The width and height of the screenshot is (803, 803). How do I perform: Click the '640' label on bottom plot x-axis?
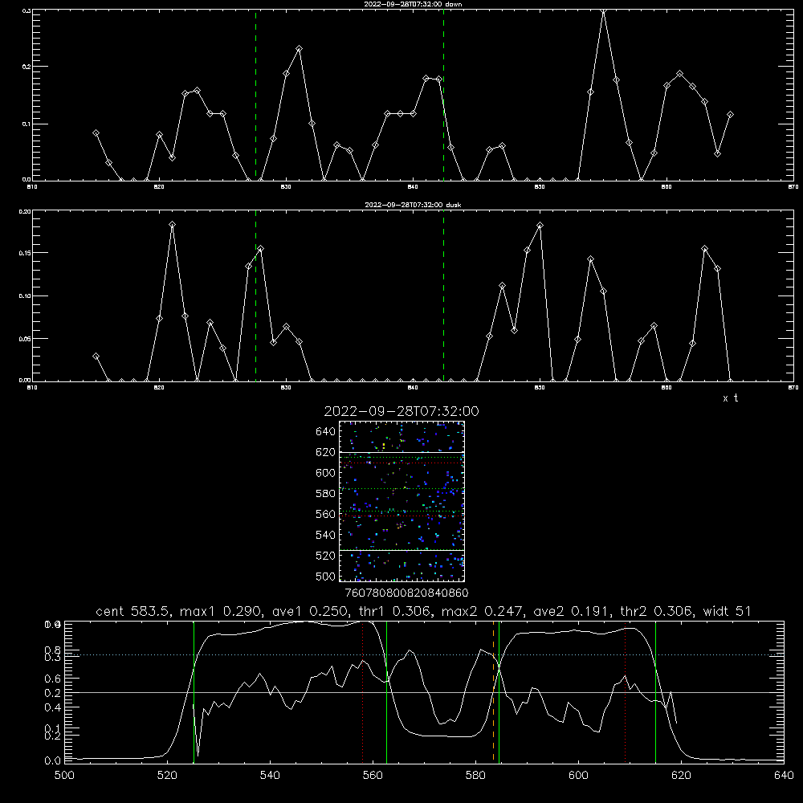(784, 775)
